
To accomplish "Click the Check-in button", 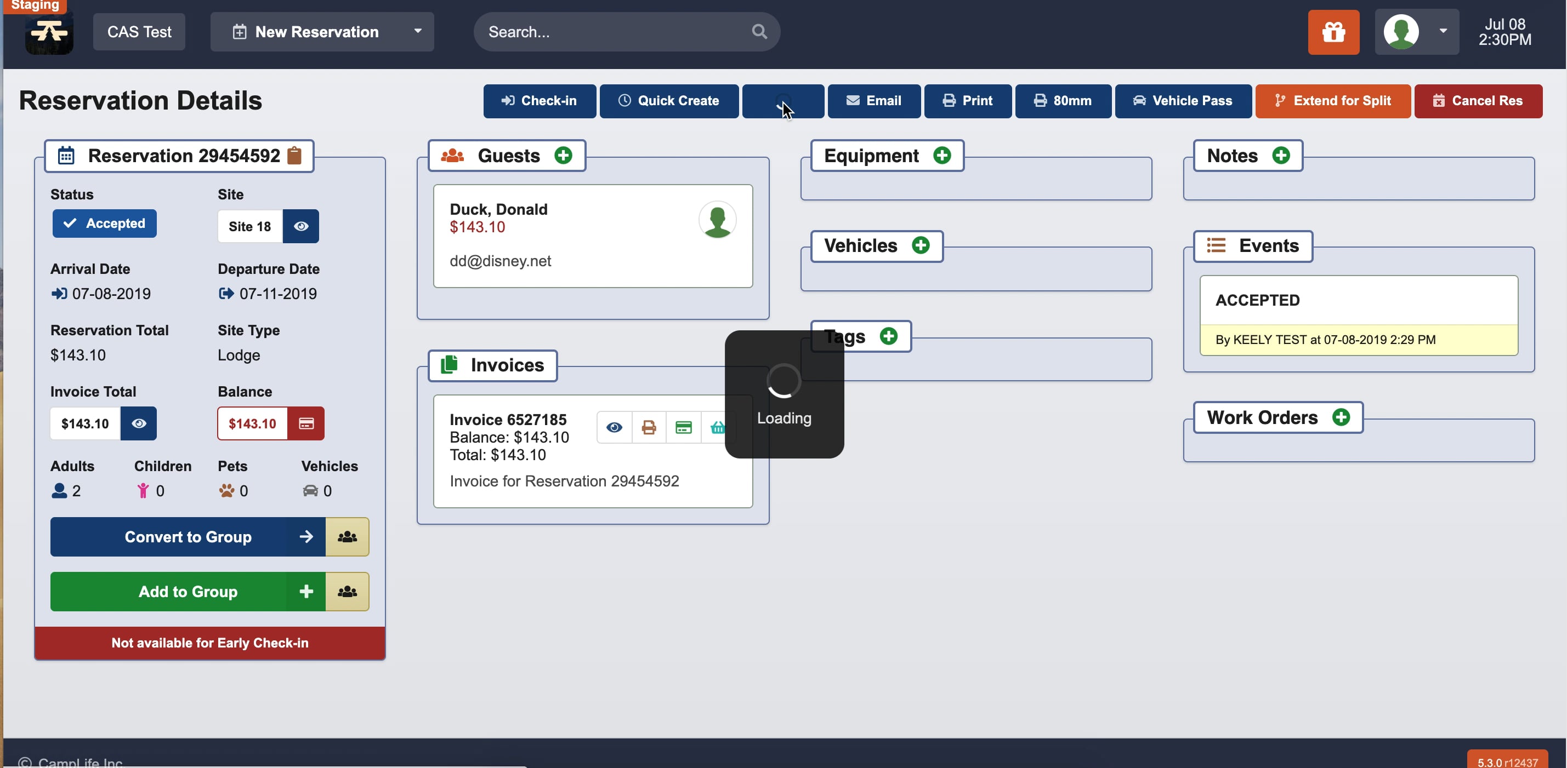I will [x=539, y=101].
